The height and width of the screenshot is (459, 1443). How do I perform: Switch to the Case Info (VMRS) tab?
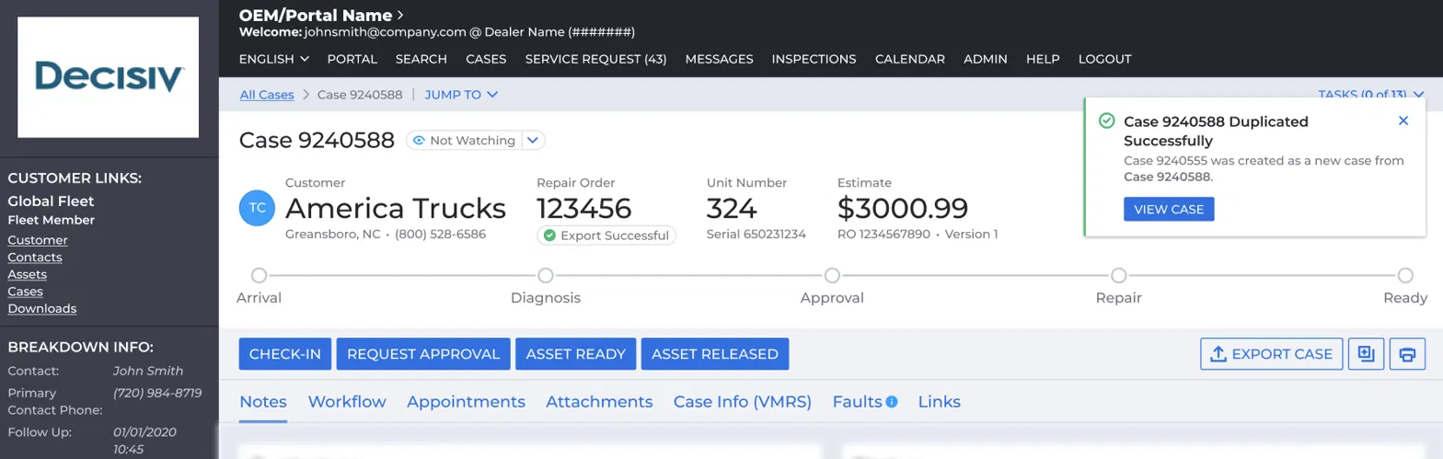tap(743, 402)
